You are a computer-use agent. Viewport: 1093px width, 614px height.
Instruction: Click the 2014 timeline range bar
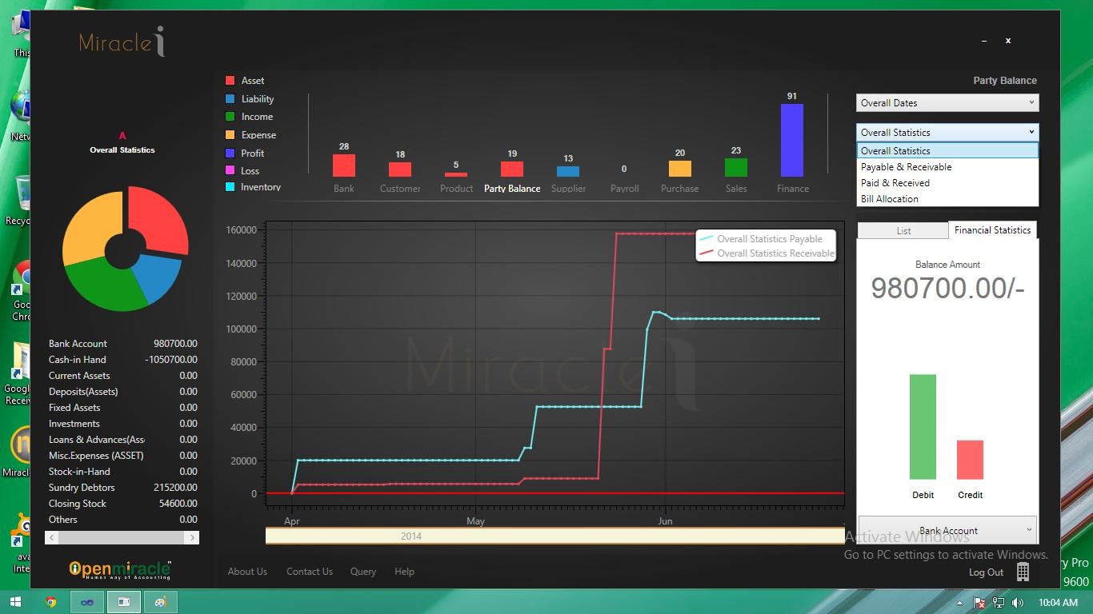[555, 536]
